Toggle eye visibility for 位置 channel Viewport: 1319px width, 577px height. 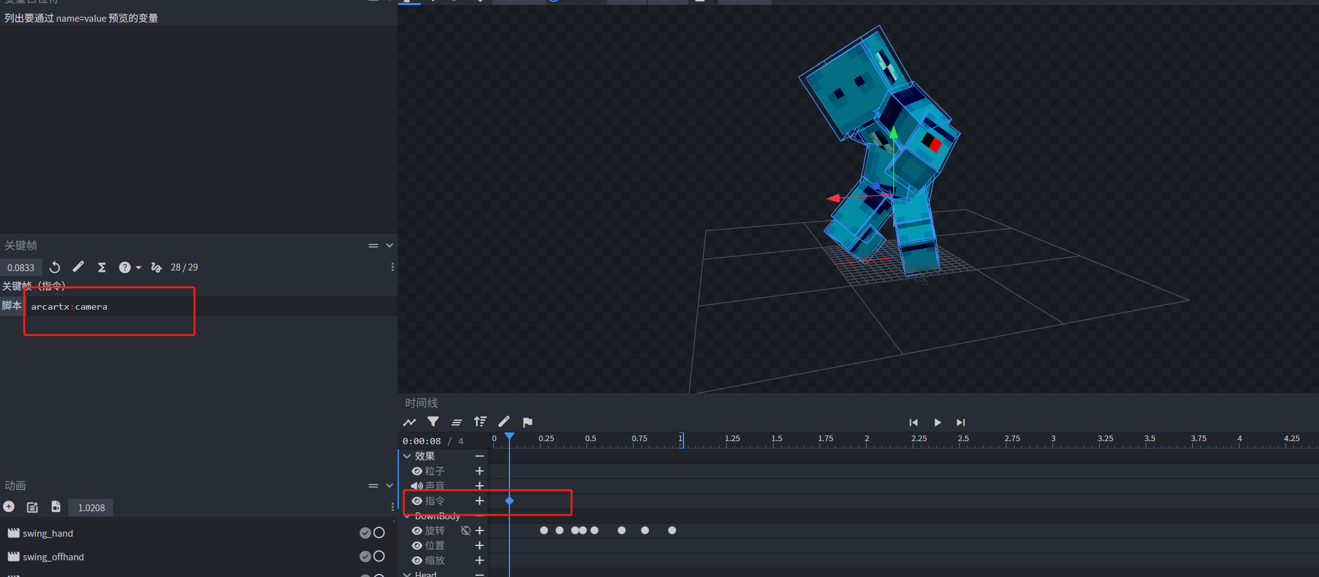click(417, 546)
